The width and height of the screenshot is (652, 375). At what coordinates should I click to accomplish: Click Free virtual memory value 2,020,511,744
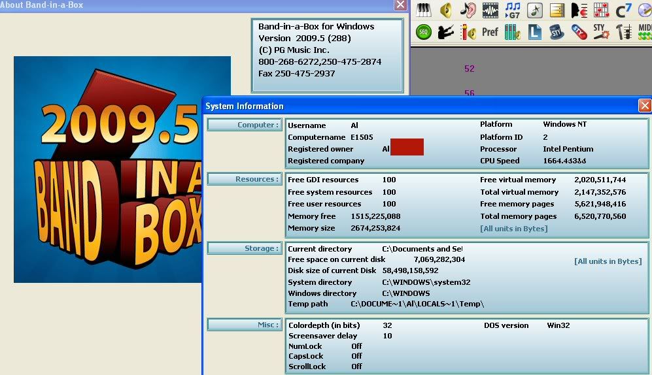point(600,180)
